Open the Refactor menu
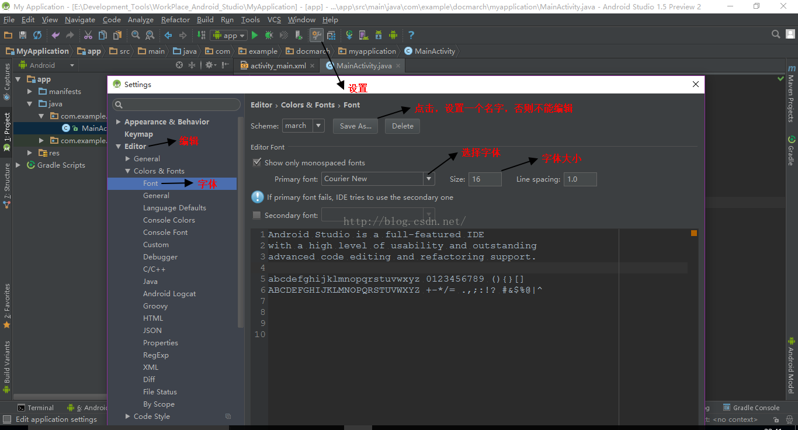 coord(175,20)
